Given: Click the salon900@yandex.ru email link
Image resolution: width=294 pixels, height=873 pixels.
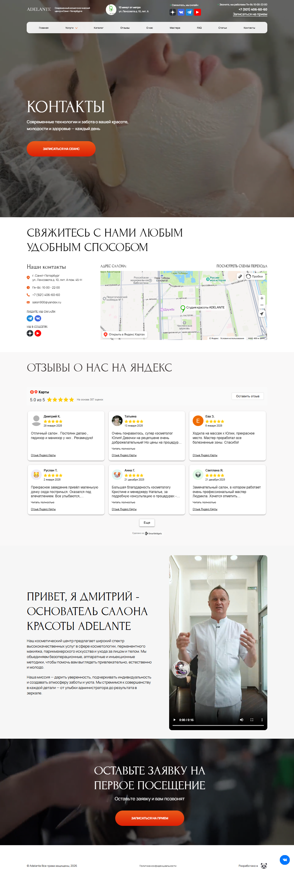Looking at the screenshot, I should [x=47, y=302].
